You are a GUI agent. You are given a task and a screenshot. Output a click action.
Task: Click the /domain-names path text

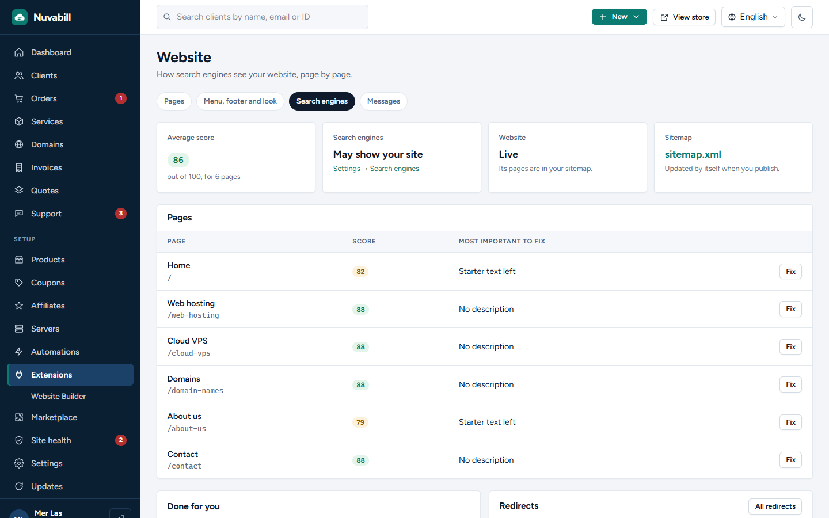pyautogui.click(x=195, y=391)
